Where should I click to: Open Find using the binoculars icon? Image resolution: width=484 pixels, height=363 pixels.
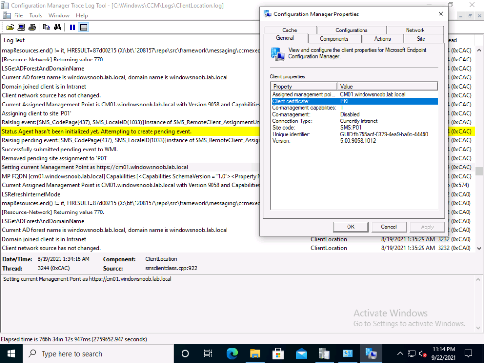58,28
